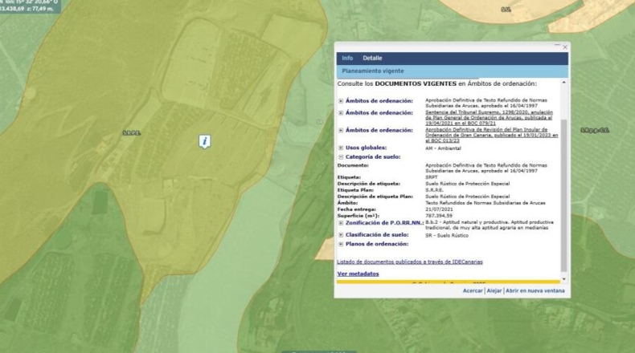Expand first Ámbitos de ordenación (Normas Subsidiarias 1997)
Screen dimensions: 635x353
point(341,101)
